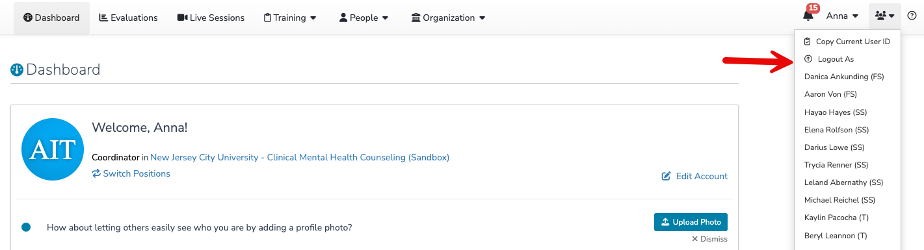The image size is (924, 250).
Task: Expand the People dropdown menu
Action: [364, 18]
